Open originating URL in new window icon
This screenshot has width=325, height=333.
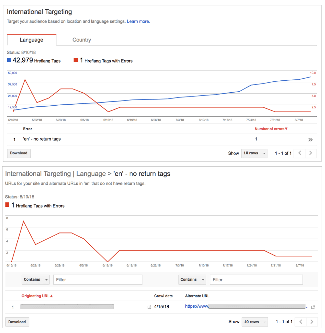(149, 307)
